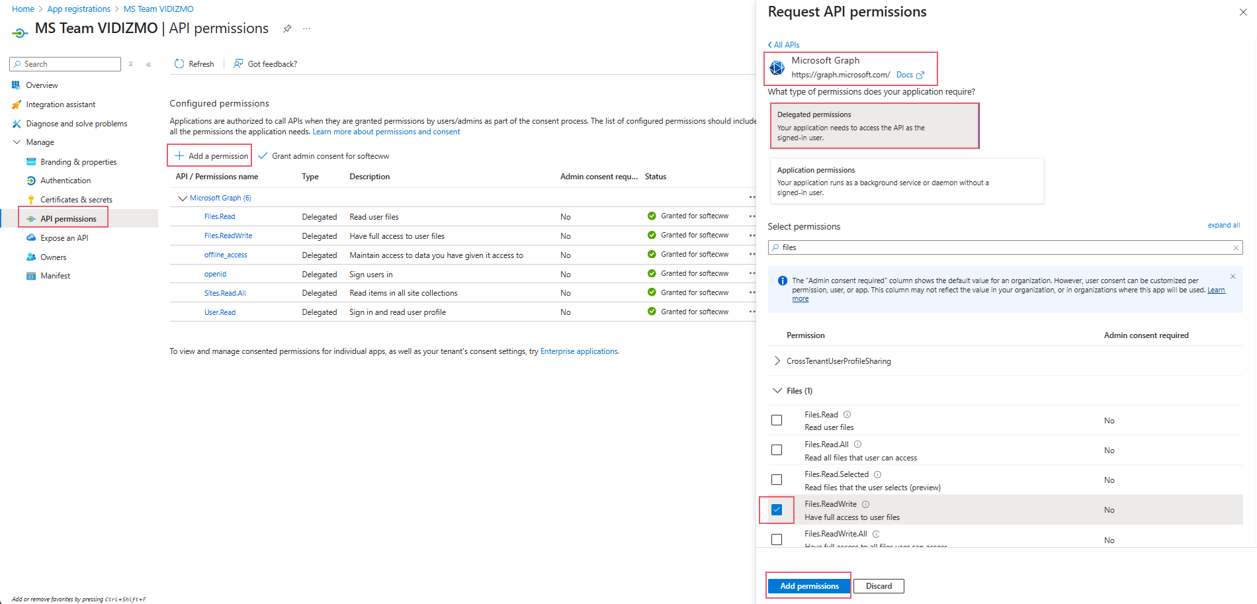Image resolution: width=1257 pixels, height=604 pixels.
Task: Click the info icon next to Files.Read
Action: (847, 415)
